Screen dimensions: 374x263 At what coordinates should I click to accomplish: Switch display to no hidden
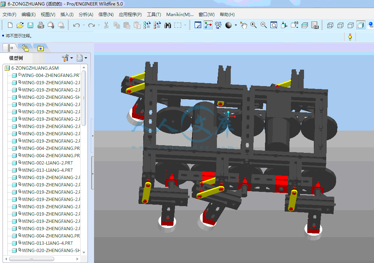pos(351,25)
